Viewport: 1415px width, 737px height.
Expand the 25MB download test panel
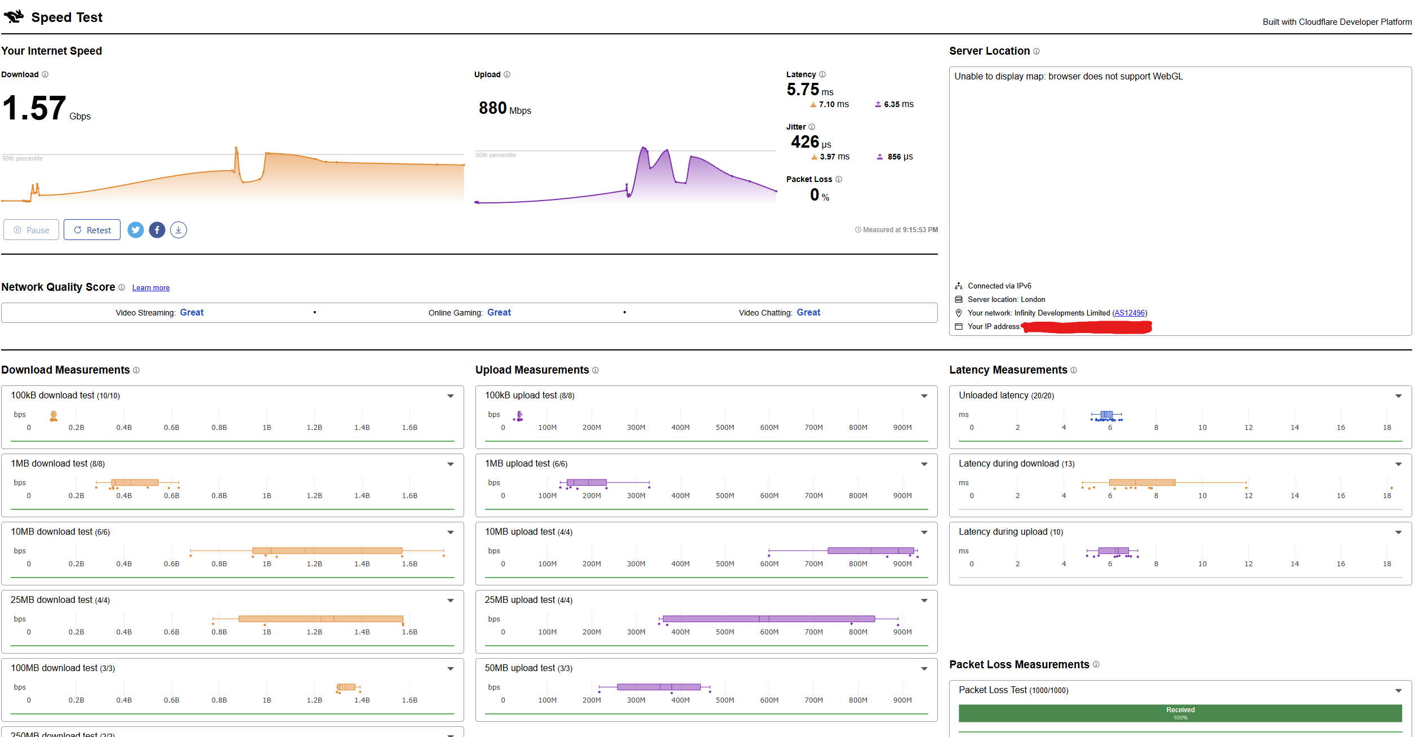point(451,601)
